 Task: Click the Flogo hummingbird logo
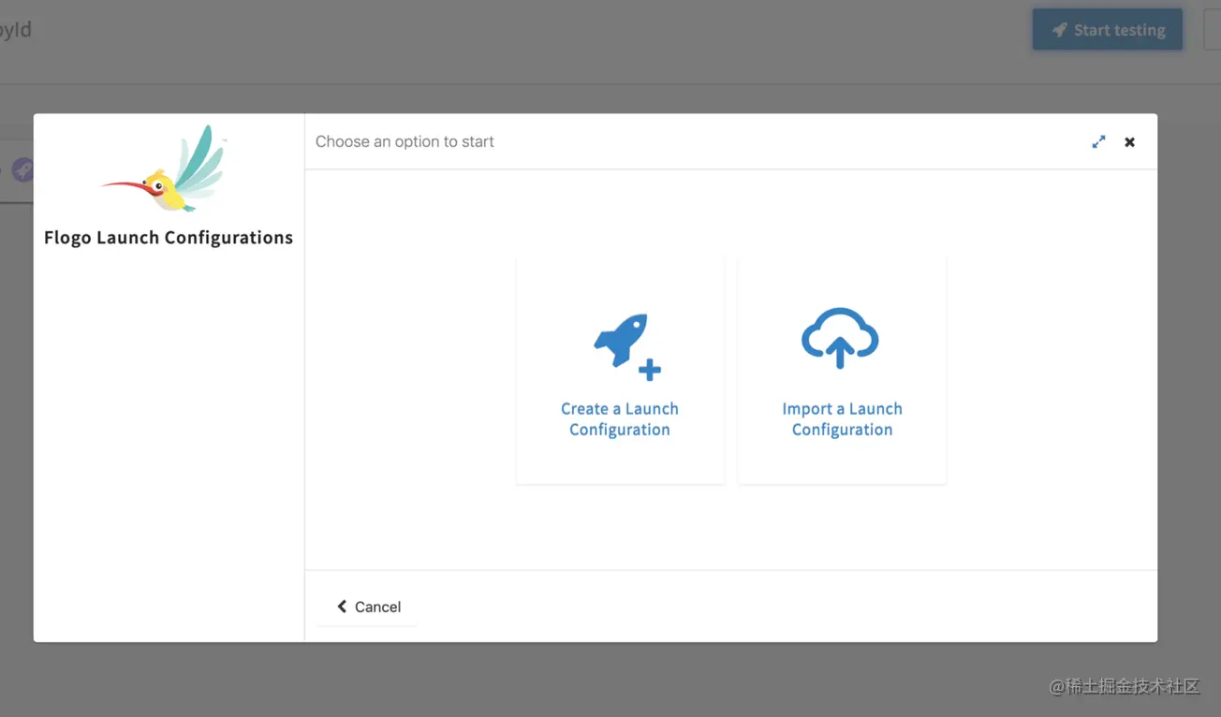tap(165, 169)
